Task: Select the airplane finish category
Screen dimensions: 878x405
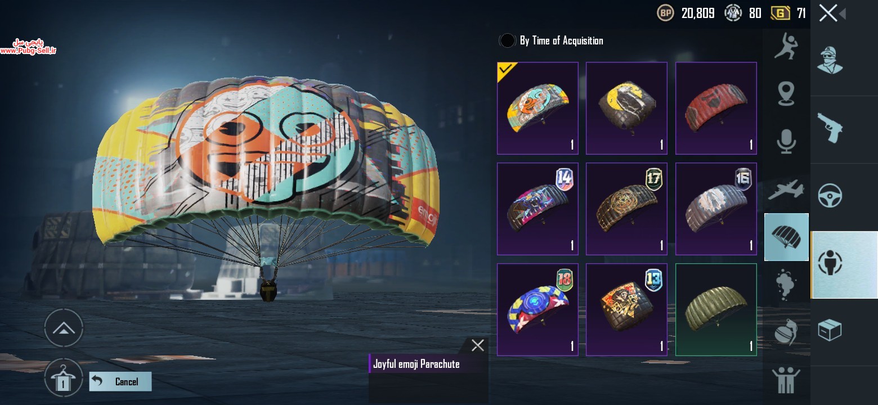Action: (786, 189)
